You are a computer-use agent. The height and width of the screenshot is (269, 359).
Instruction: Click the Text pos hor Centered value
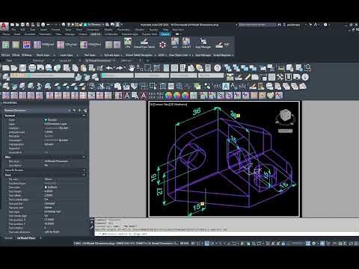(49, 203)
